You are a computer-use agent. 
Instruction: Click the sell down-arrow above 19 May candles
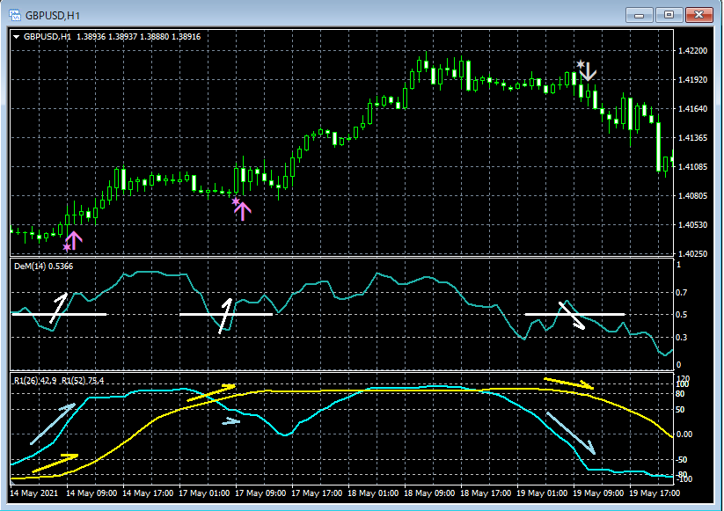tap(587, 71)
